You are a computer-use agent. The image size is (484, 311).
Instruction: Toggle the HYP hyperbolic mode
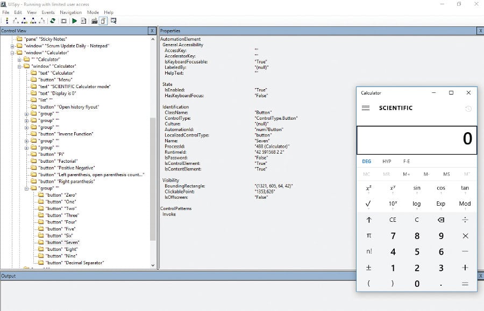(387, 161)
